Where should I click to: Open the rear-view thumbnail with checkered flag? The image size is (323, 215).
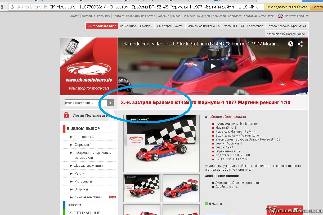point(142,188)
